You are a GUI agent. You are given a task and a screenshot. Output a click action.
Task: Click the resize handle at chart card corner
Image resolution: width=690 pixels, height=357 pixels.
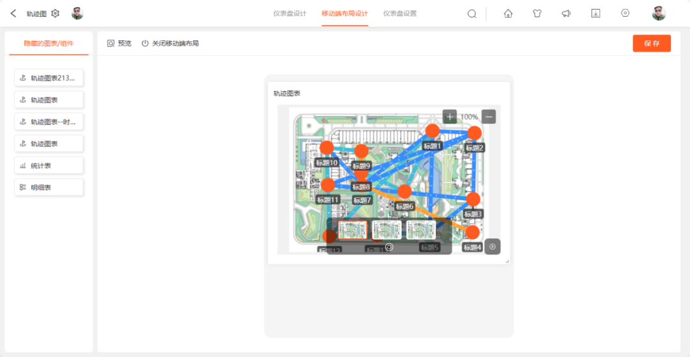pos(507,262)
